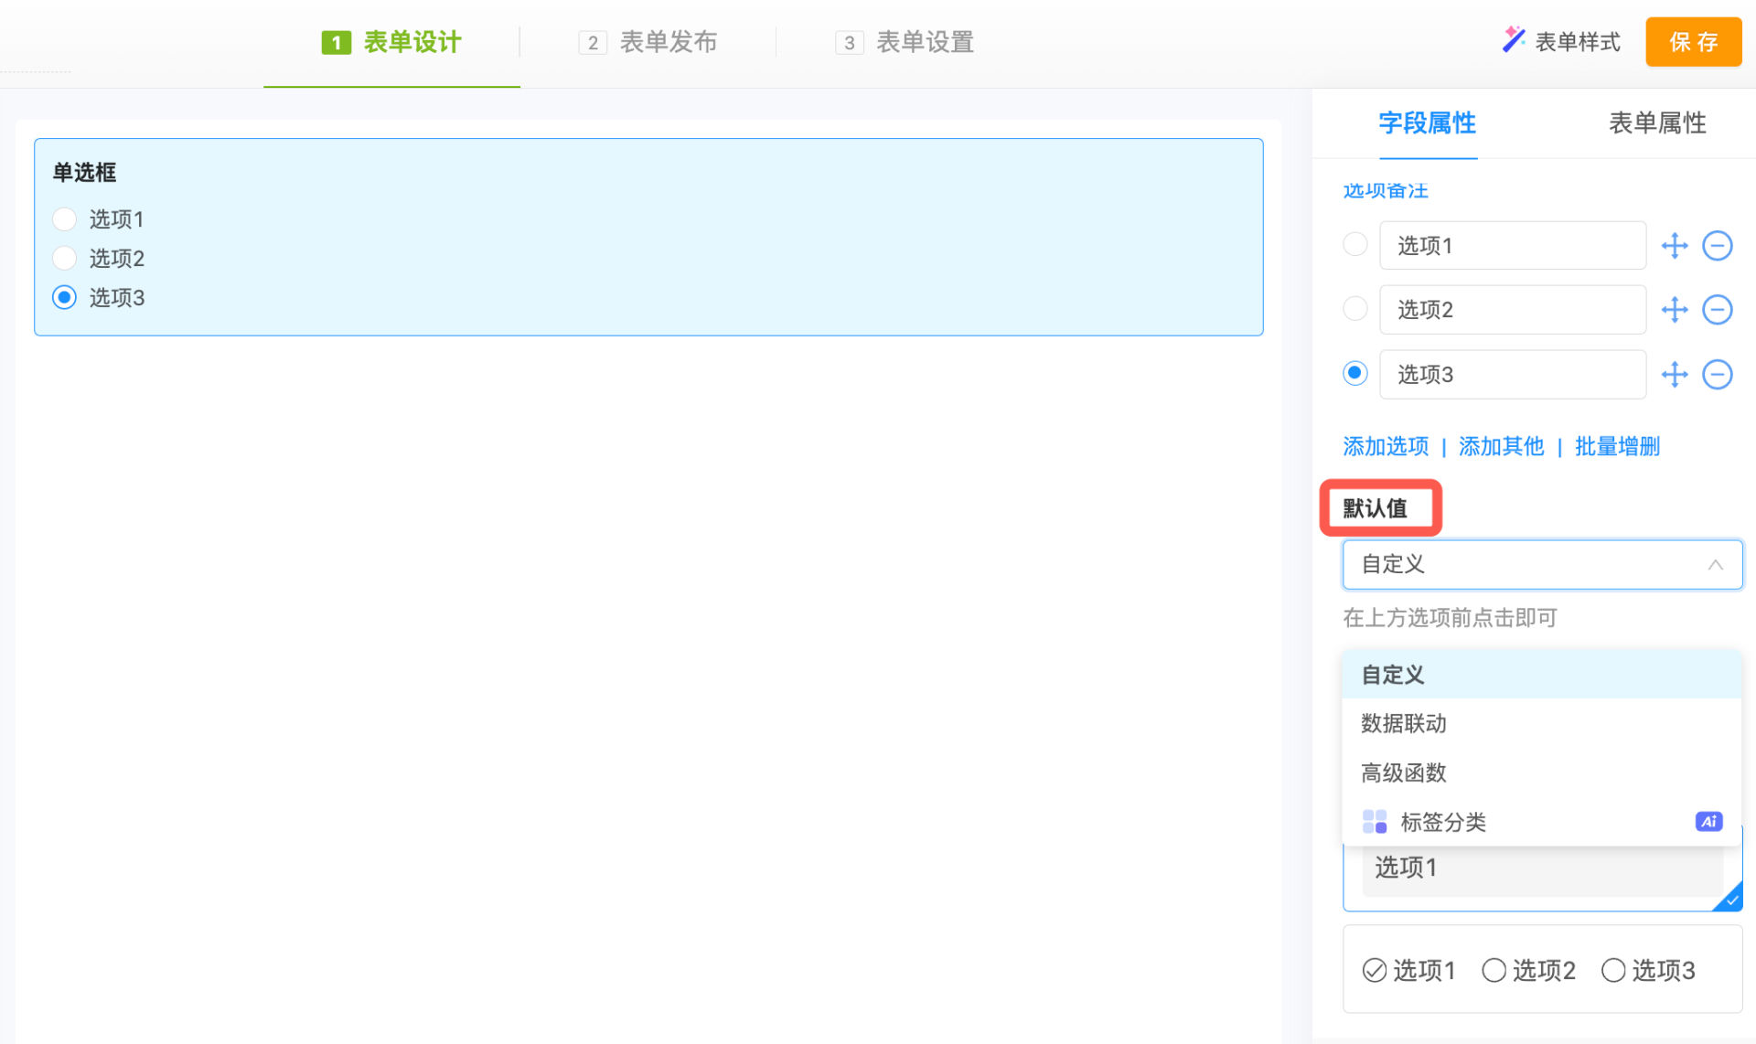Remove 选项3 with its minus icon
This screenshot has height=1044, width=1756.
[1717, 375]
